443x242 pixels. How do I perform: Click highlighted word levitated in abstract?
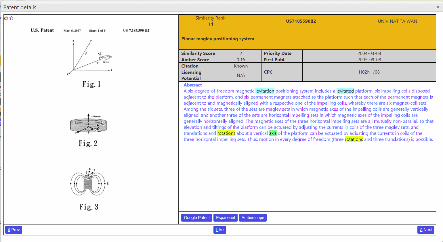pos(345,91)
